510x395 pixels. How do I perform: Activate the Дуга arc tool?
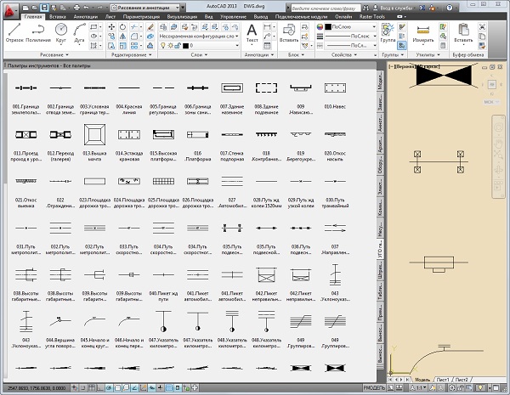pyautogui.click(x=78, y=31)
